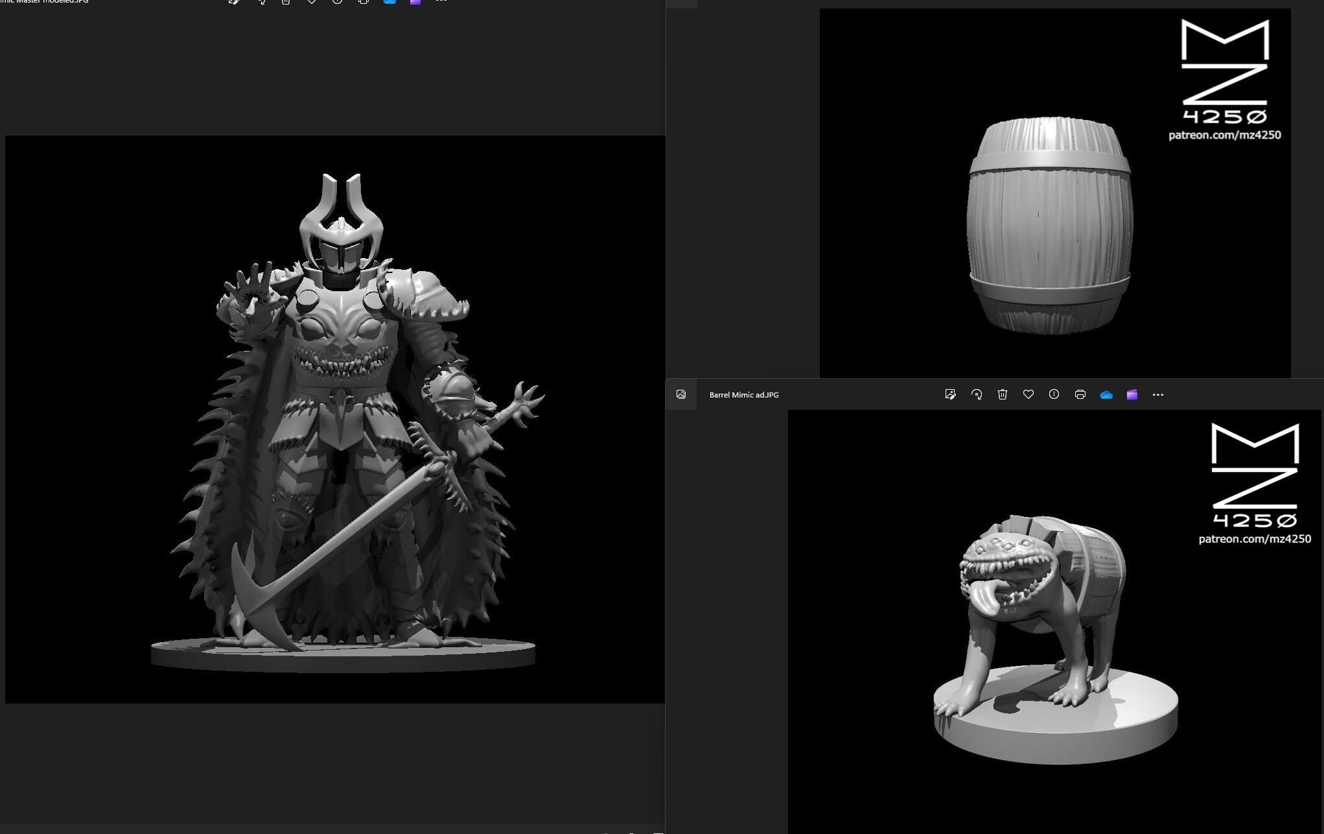This screenshot has width=1324, height=834.
Task: Delete Mimic Master modeled.JPG with trash icon
Action: click(285, 2)
